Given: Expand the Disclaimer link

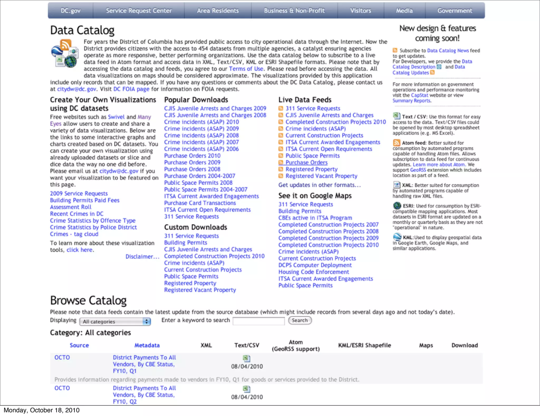Looking at the screenshot, I should (x=142, y=257).
